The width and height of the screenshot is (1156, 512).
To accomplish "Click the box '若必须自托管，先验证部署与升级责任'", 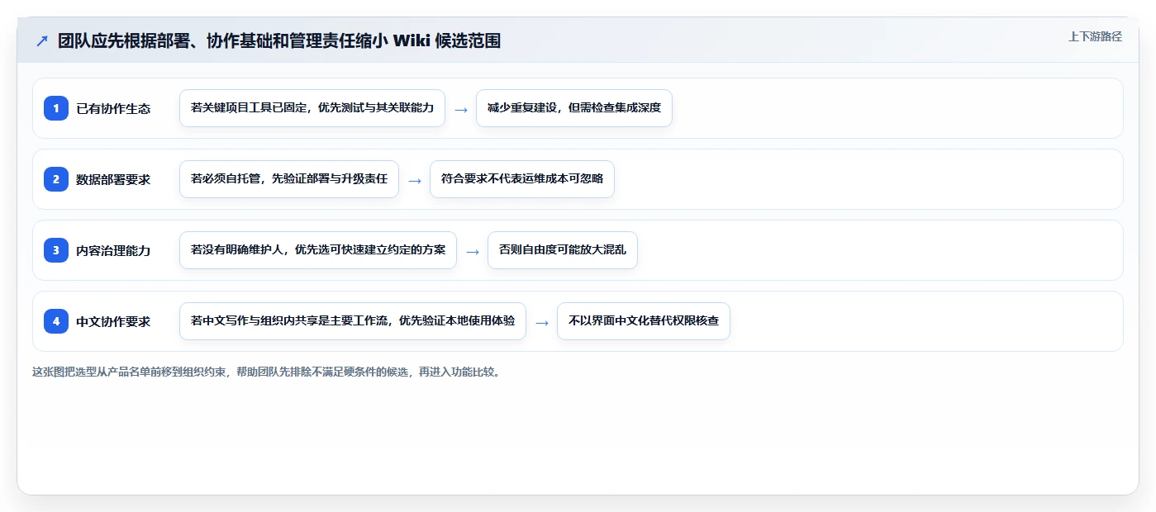I will [289, 179].
